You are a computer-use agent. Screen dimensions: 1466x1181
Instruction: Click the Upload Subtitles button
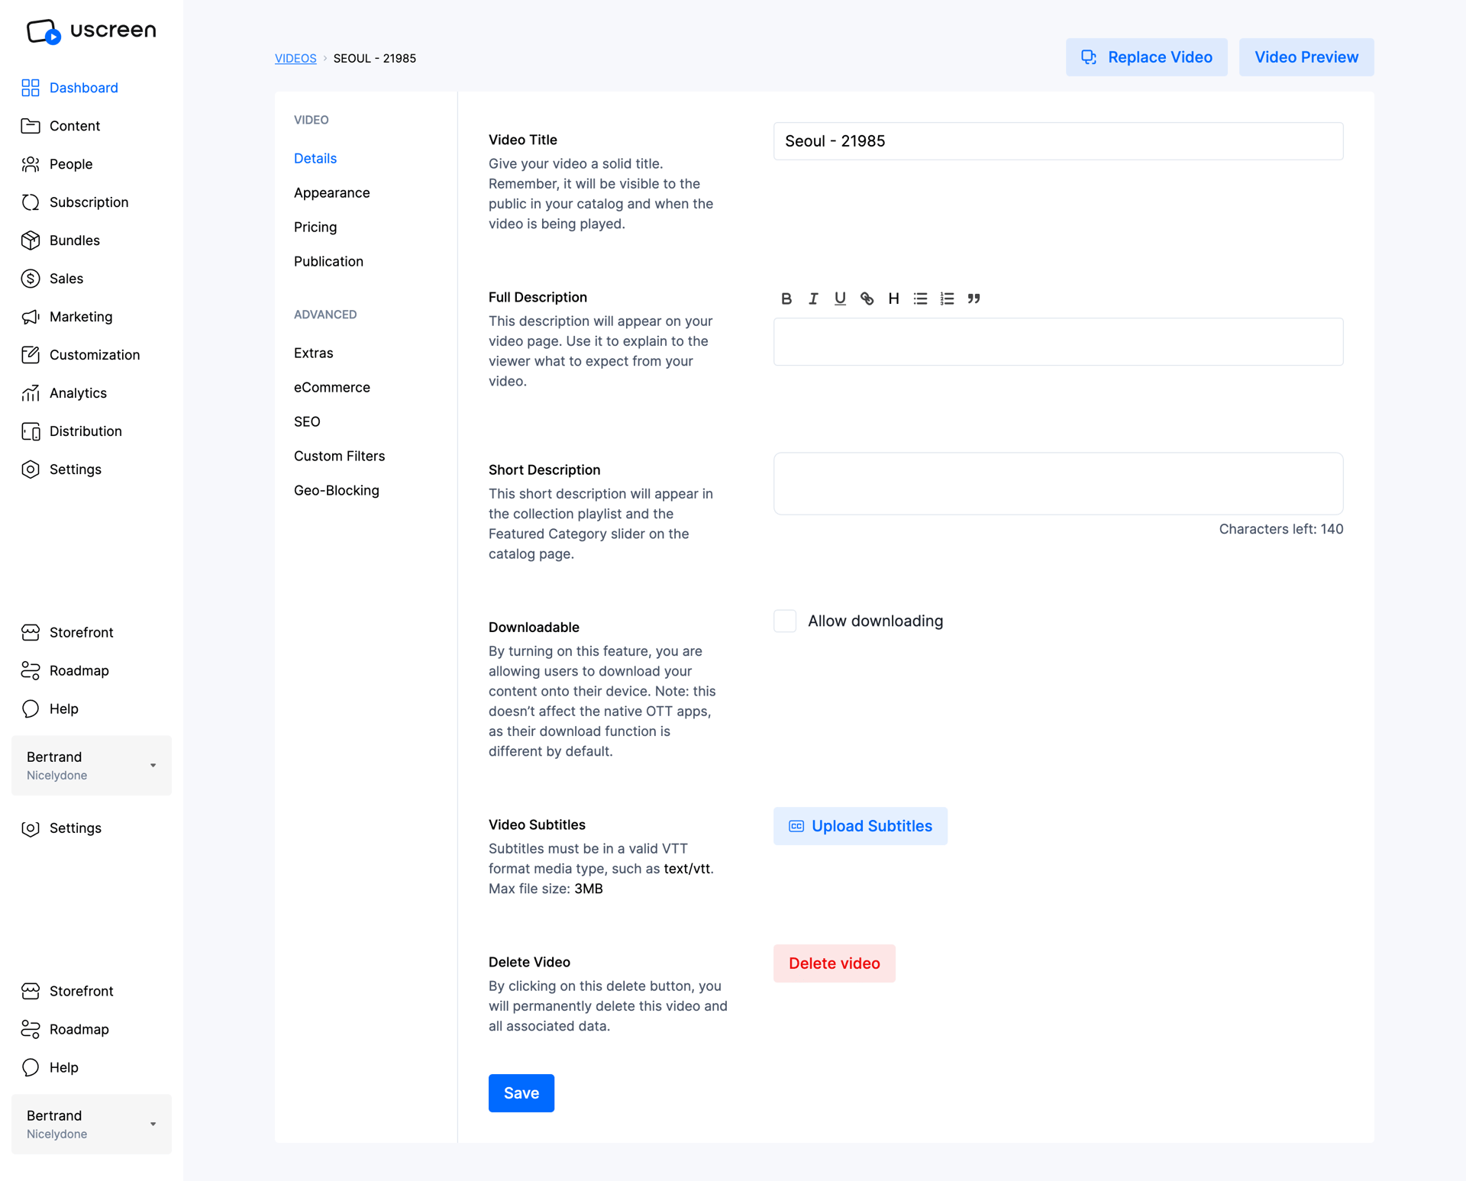tap(861, 825)
